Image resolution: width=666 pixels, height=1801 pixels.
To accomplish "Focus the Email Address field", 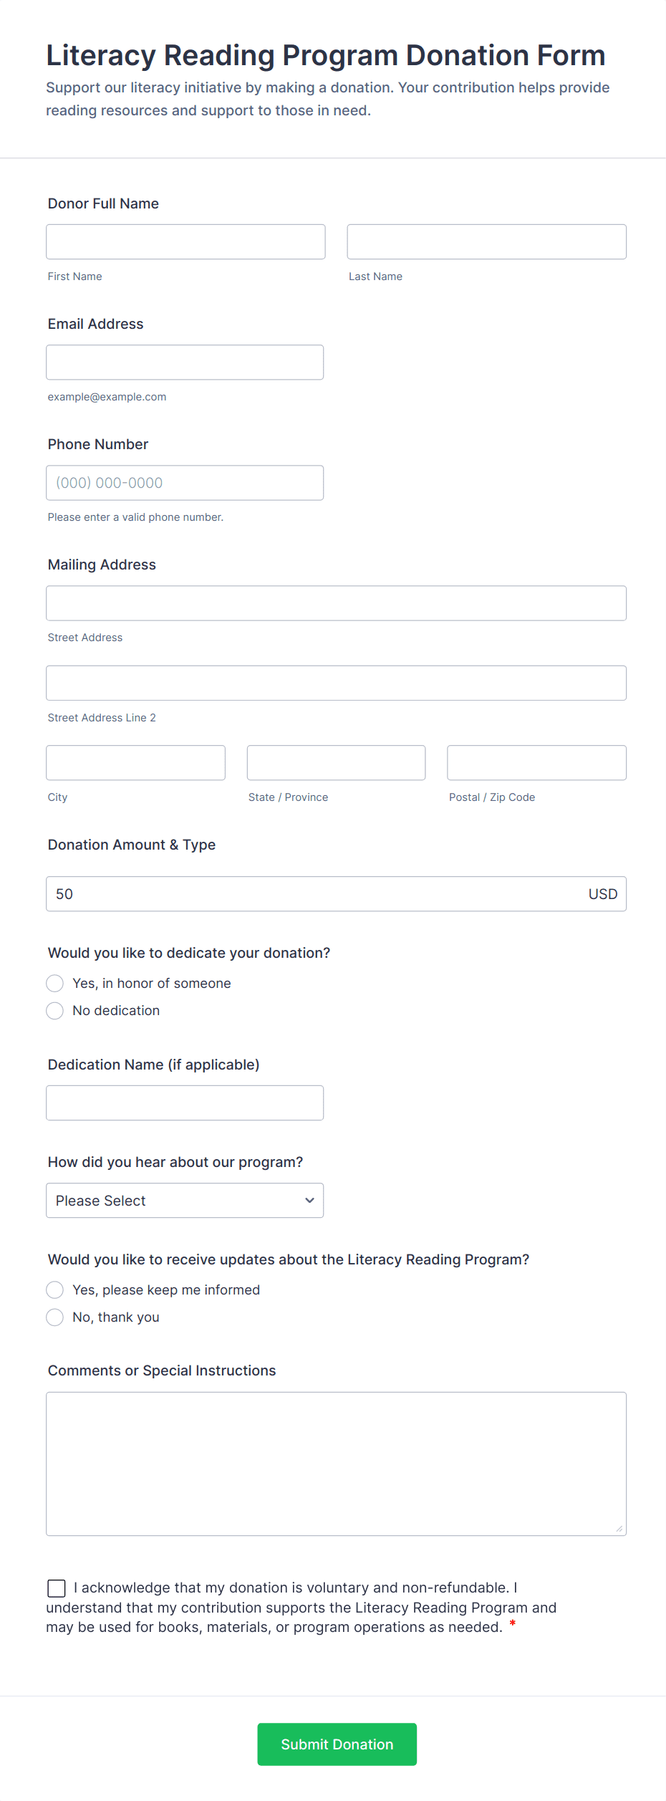I will tap(185, 362).
